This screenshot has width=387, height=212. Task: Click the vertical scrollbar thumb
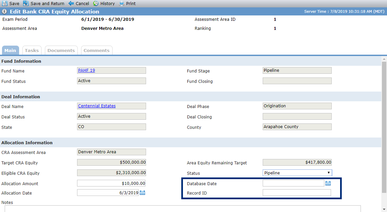point(384,127)
